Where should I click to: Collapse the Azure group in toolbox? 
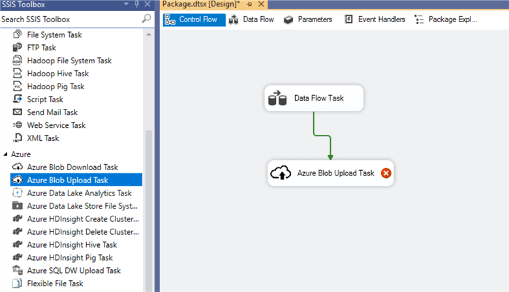tap(5, 154)
